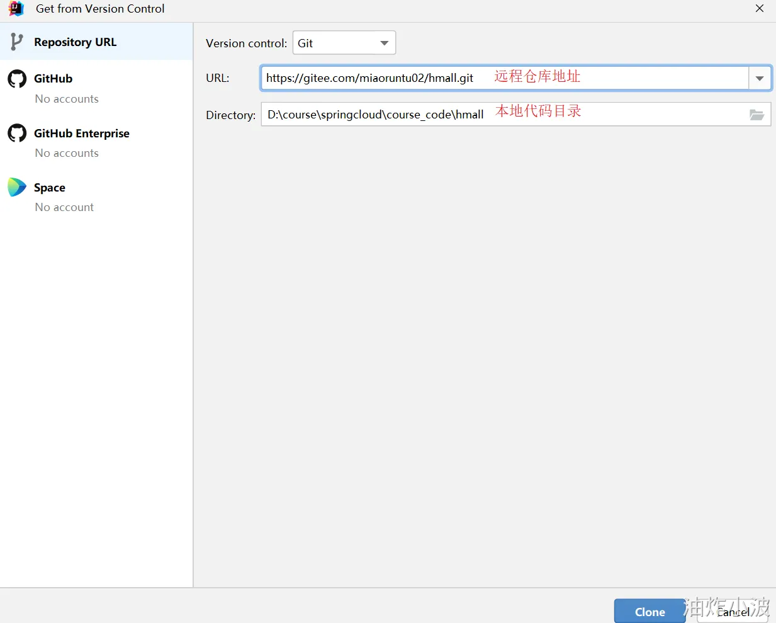Click 'No accounts' under GitHub
This screenshot has width=776, height=623.
pyautogui.click(x=67, y=99)
